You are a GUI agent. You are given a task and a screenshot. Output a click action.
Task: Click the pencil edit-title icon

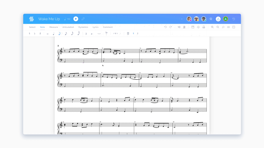pos(83,19)
